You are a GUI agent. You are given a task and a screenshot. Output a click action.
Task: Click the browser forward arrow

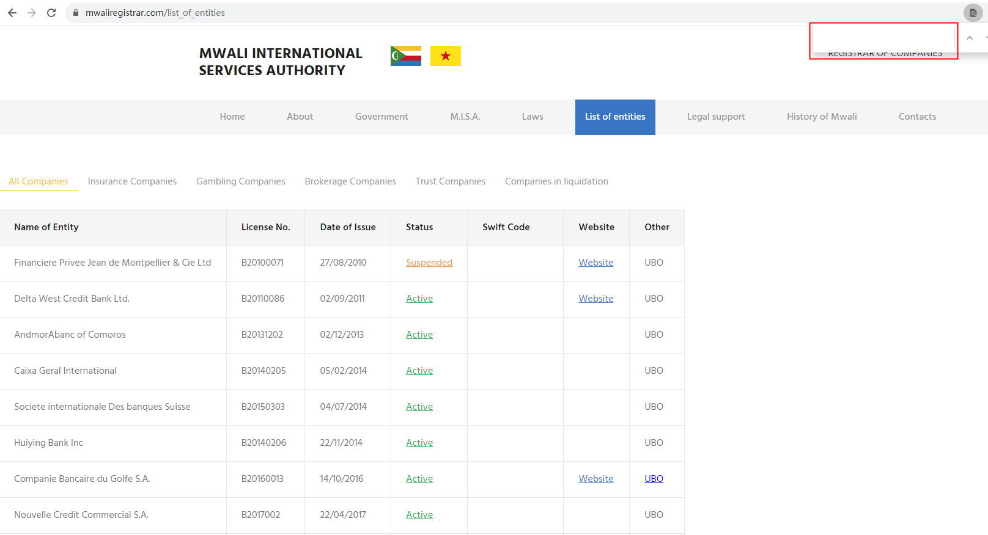[x=32, y=13]
